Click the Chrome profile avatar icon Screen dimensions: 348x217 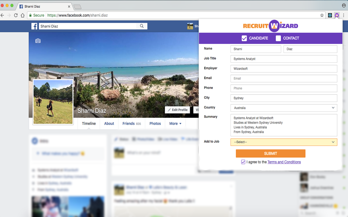[x=344, y=5]
